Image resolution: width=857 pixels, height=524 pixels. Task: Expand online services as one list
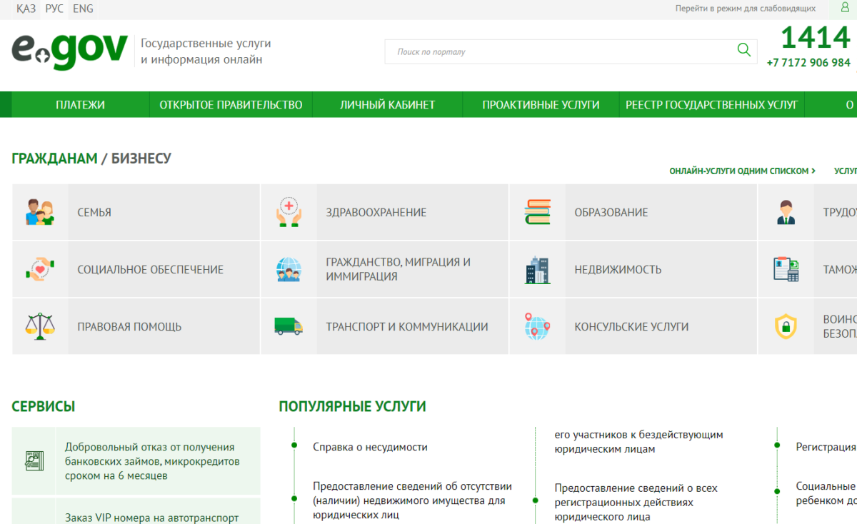point(742,171)
